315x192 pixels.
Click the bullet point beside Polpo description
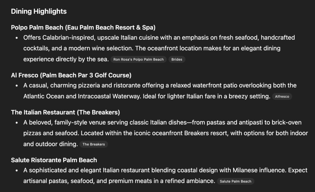point(17,38)
